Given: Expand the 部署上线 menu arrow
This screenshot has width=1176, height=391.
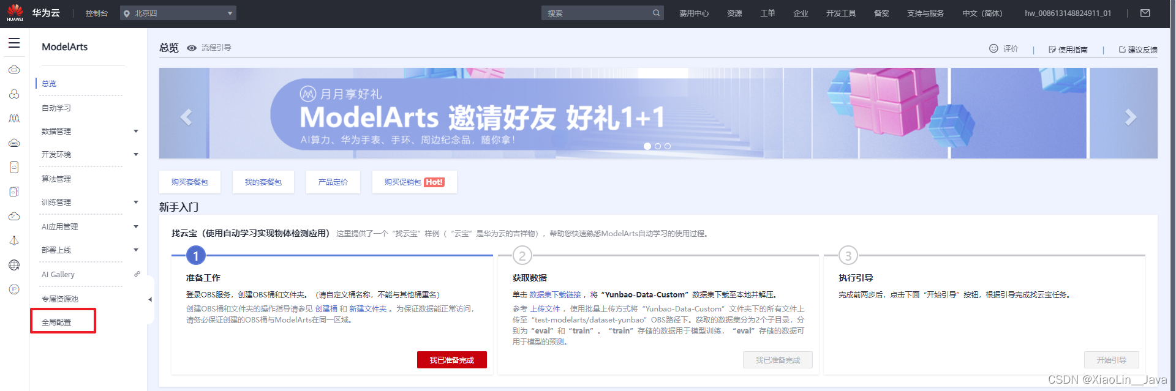Looking at the screenshot, I should coord(136,250).
